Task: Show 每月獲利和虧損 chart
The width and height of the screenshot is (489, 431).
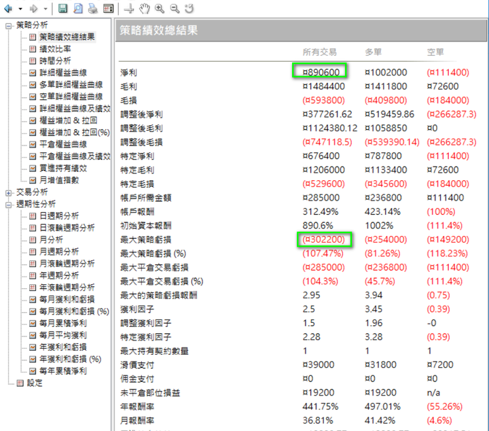Action: (67, 299)
